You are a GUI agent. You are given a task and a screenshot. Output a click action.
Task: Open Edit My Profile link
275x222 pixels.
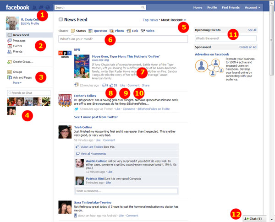coord(30,24)
